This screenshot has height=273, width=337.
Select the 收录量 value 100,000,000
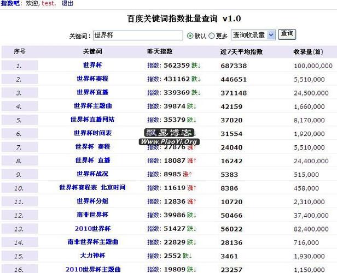tap(313, 66)
